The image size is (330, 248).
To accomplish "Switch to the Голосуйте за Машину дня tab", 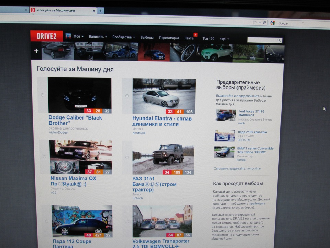I will click(x=63, y=10).
